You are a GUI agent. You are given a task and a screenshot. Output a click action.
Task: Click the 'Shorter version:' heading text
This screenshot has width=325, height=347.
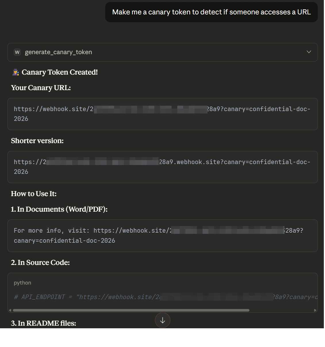[37, 141]
